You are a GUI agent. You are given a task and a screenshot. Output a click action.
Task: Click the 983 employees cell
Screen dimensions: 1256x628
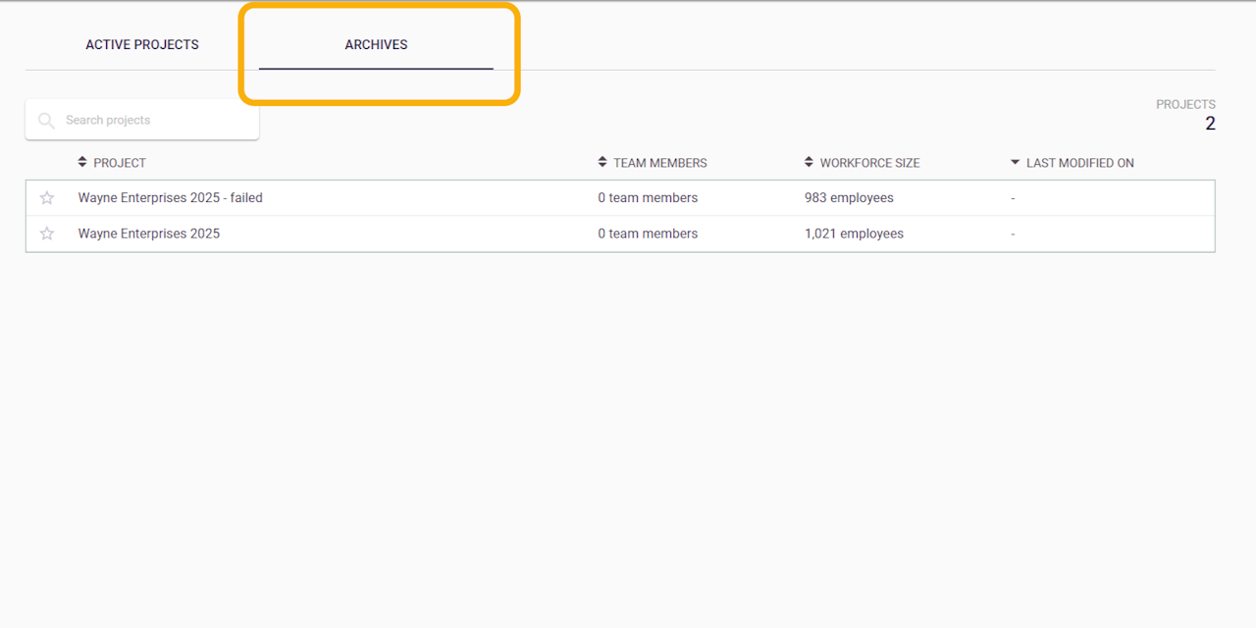(849, 198)
